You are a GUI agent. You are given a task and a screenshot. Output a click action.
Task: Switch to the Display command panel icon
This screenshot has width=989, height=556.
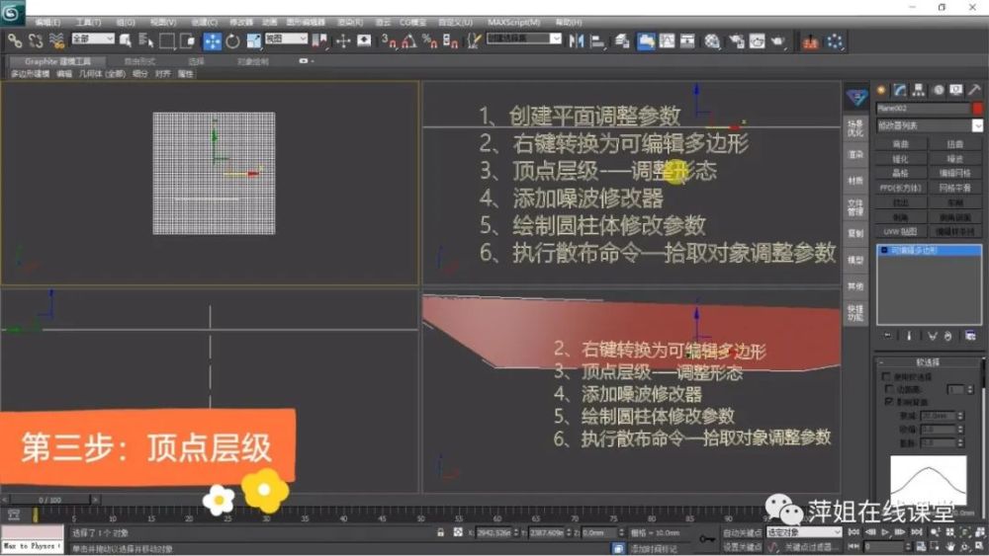point(956,90)
